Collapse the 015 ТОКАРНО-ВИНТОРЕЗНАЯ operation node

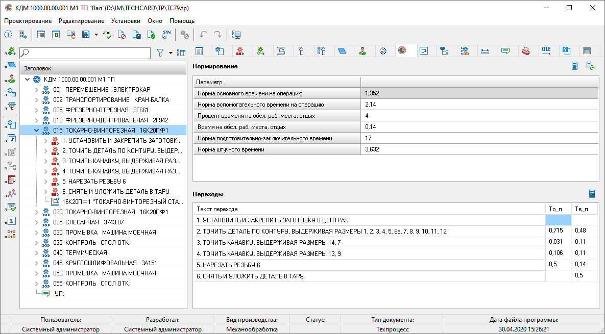coord(36,130)
